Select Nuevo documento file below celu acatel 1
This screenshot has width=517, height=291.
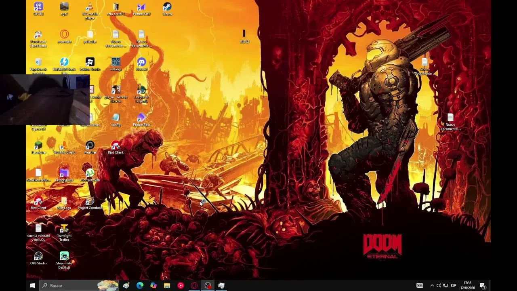coord(116,39)
